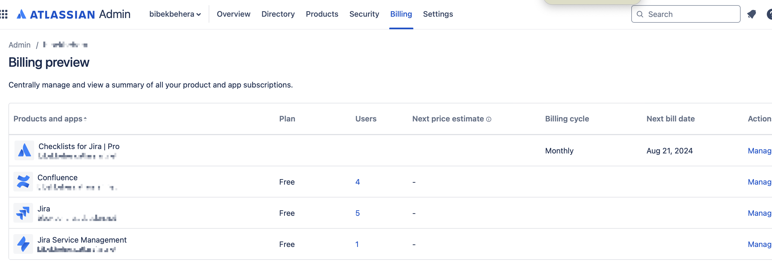Image resolution: width=772 pixels, height=262 pixels.
Task: Open the Products tab
Action: coord(322,14)
